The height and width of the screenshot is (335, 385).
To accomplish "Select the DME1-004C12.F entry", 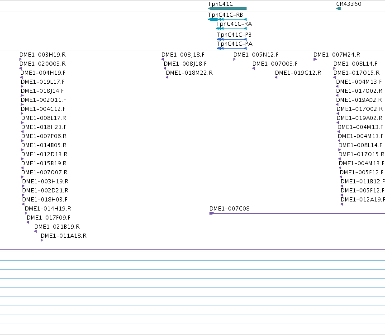I will pos(43,109).
